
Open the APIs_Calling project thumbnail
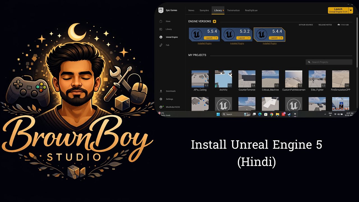pyautogui.click(x=200, y=79)
